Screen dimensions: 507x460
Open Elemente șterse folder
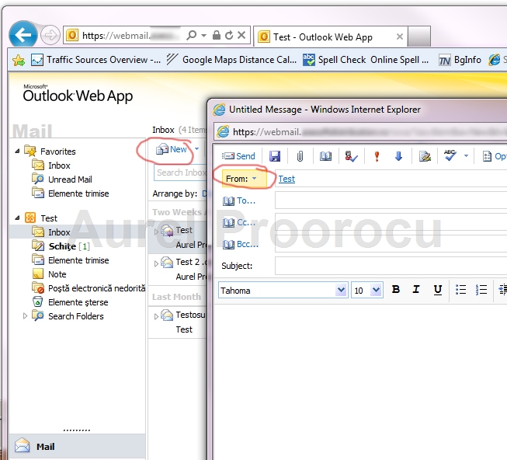pos(71,302)
